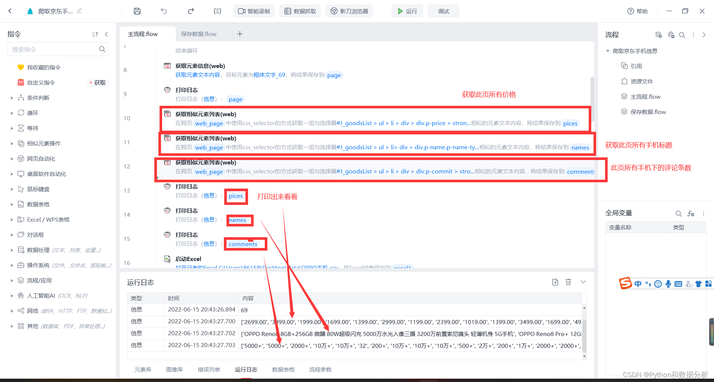The width and height of the screenshot is (714, 382).
Task: Clear the run log trash icon
Action: pos(569,282)
